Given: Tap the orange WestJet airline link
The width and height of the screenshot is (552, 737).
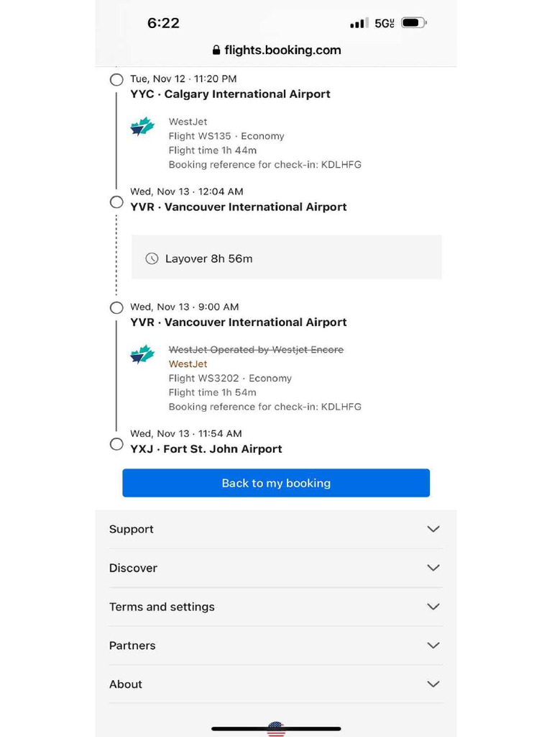Looking at the screenshot, I should [188, 363].
